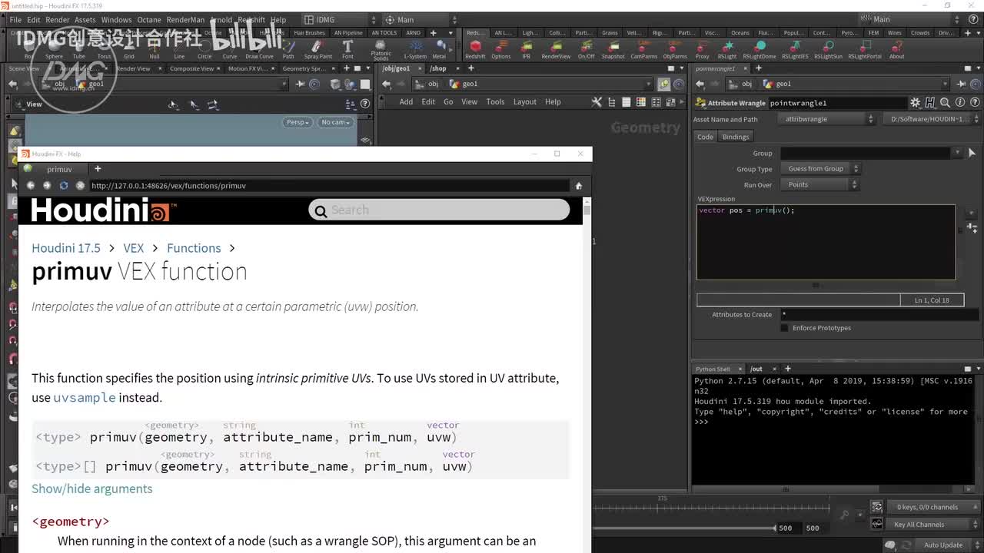Click the parameter search magnifier icon
Screen dimensions: 984x553
pyautogui.click(x=945, y=103)
